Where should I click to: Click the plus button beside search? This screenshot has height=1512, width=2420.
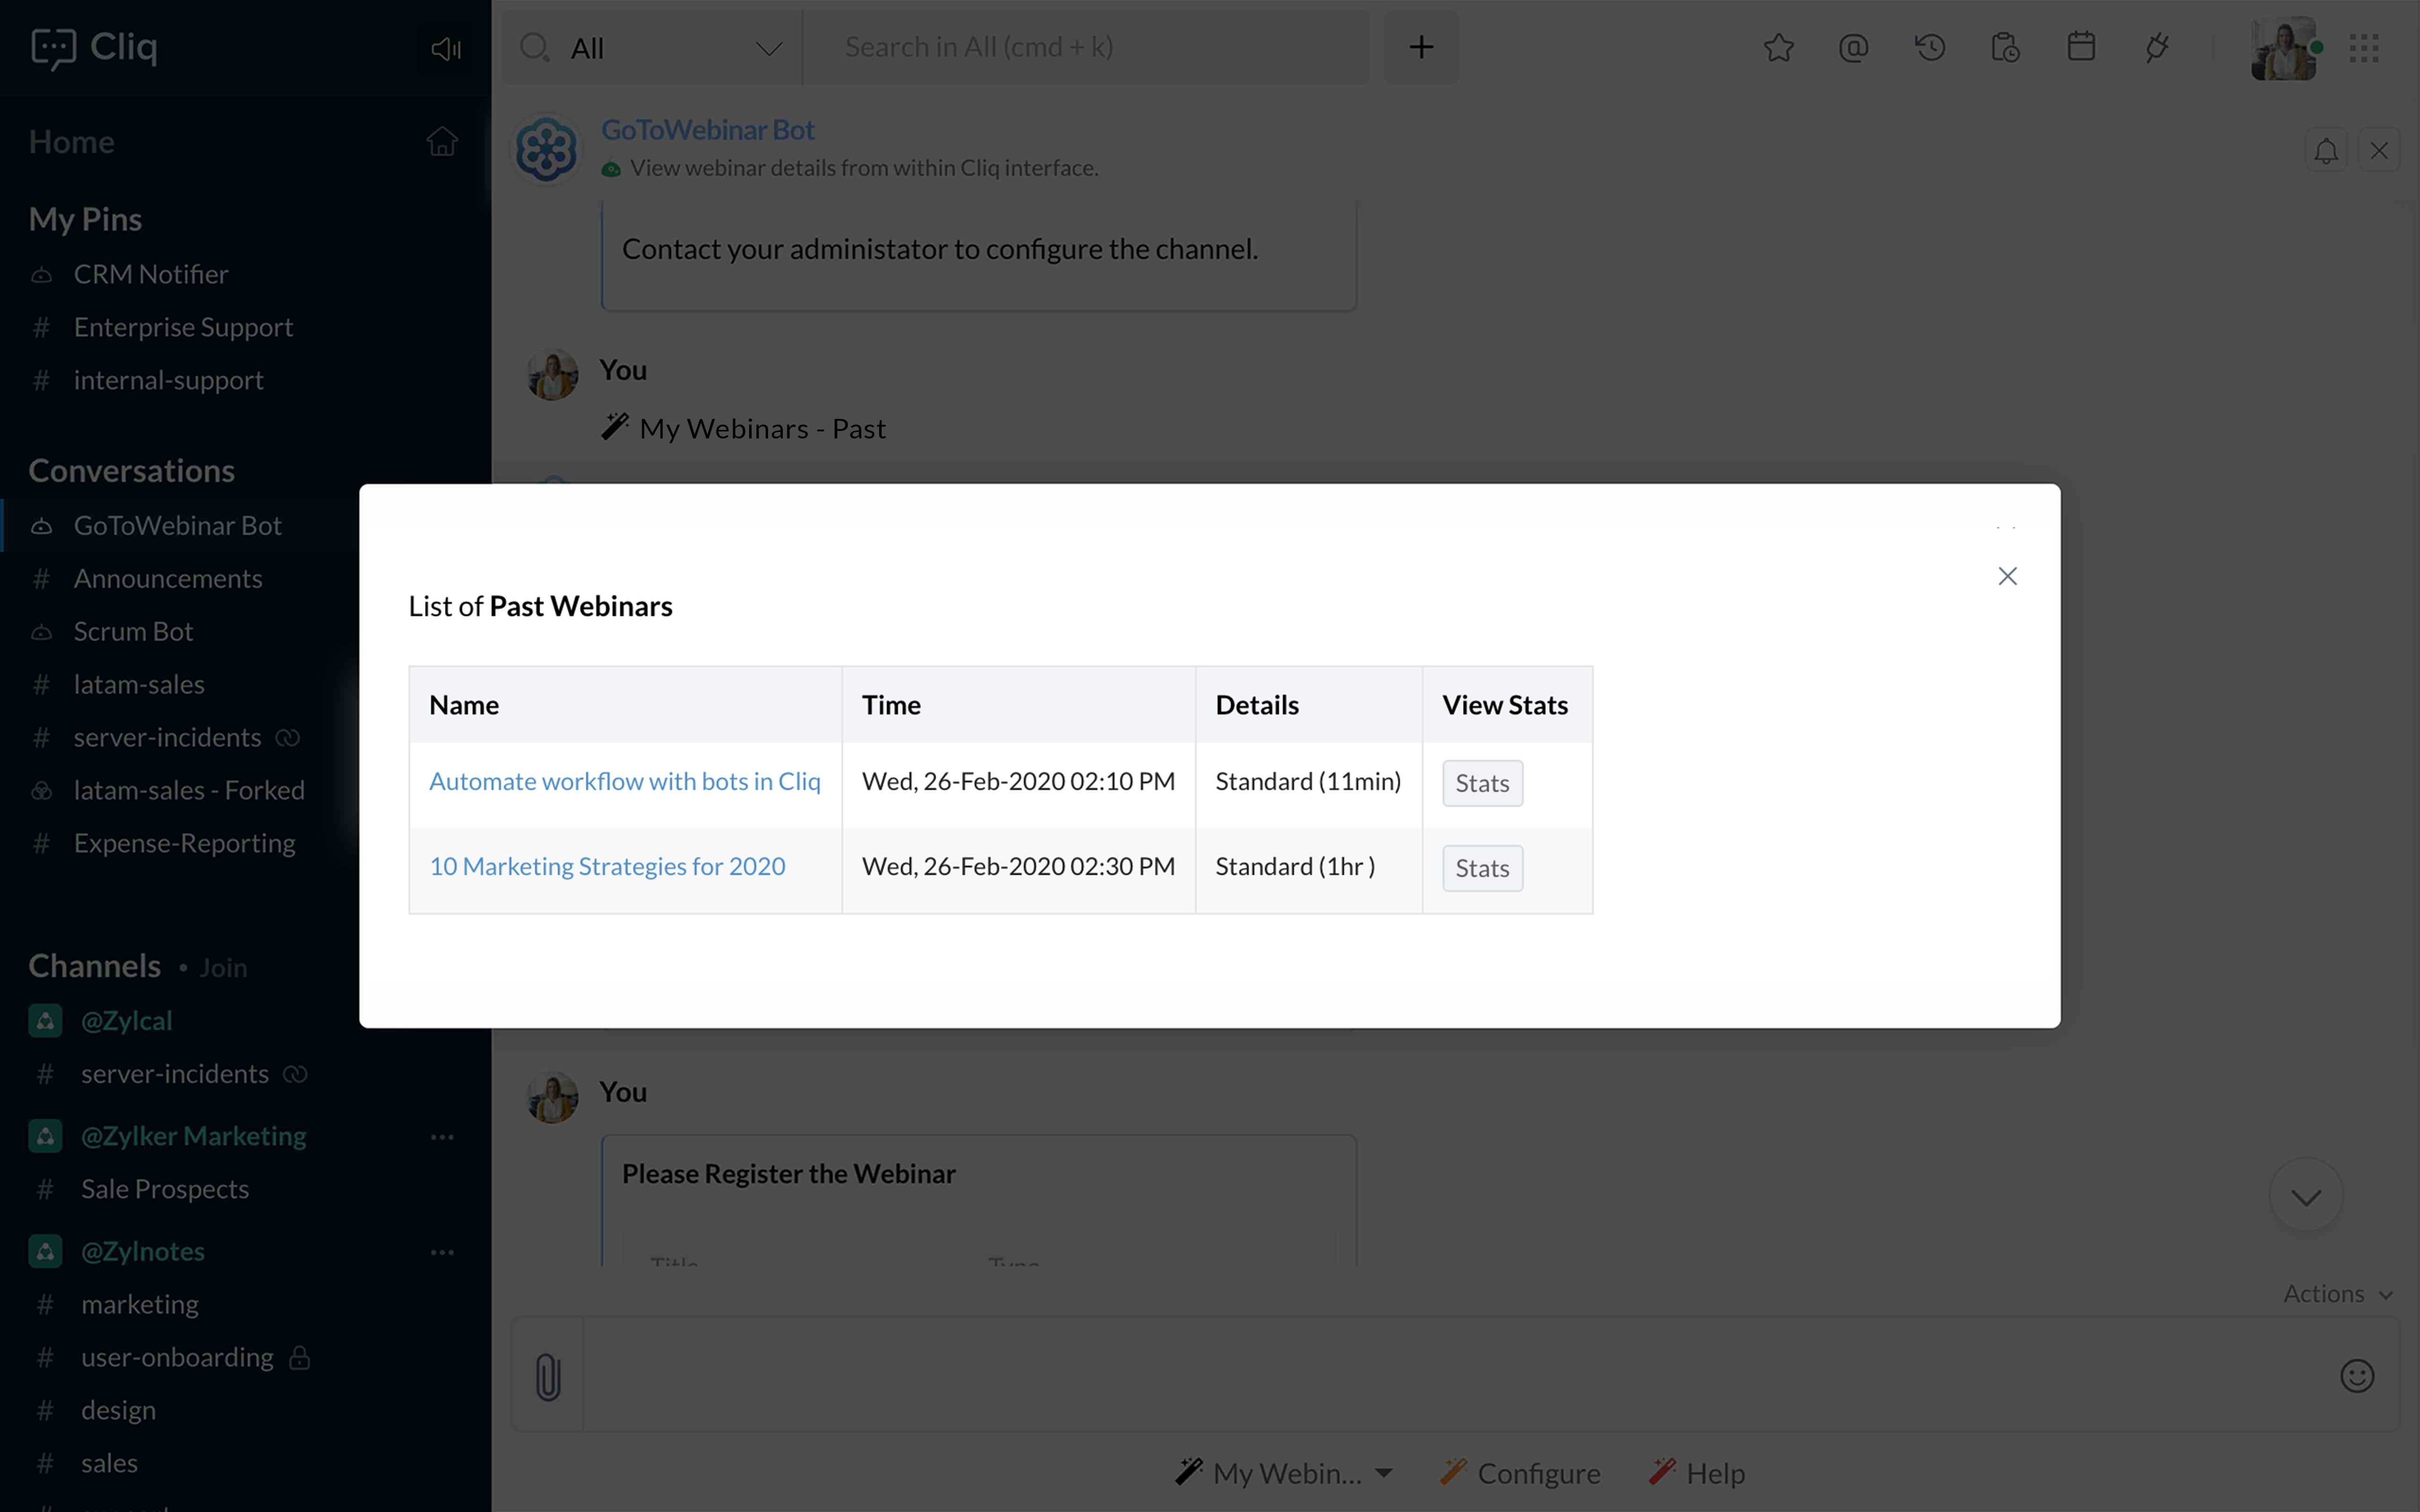click(x=1421, y=47)
